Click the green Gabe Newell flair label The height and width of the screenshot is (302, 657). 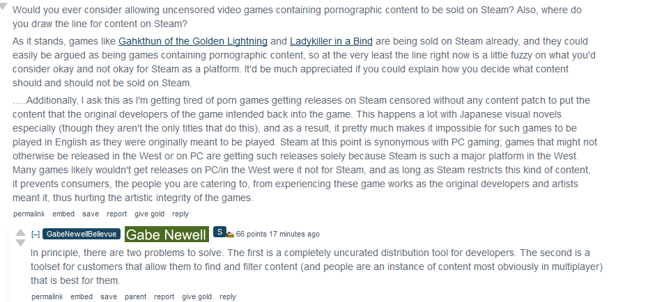click(167, 235)
